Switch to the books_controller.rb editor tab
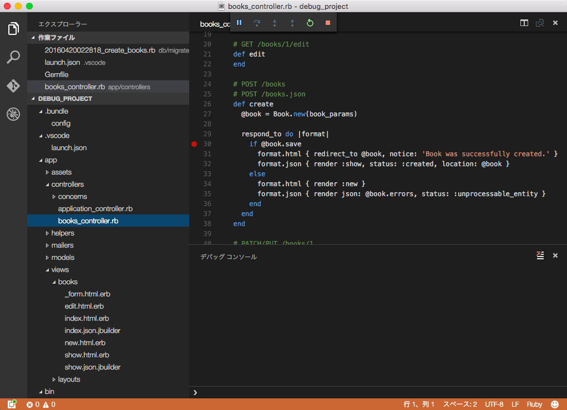 pyautogui.click(x=215, y=24)
